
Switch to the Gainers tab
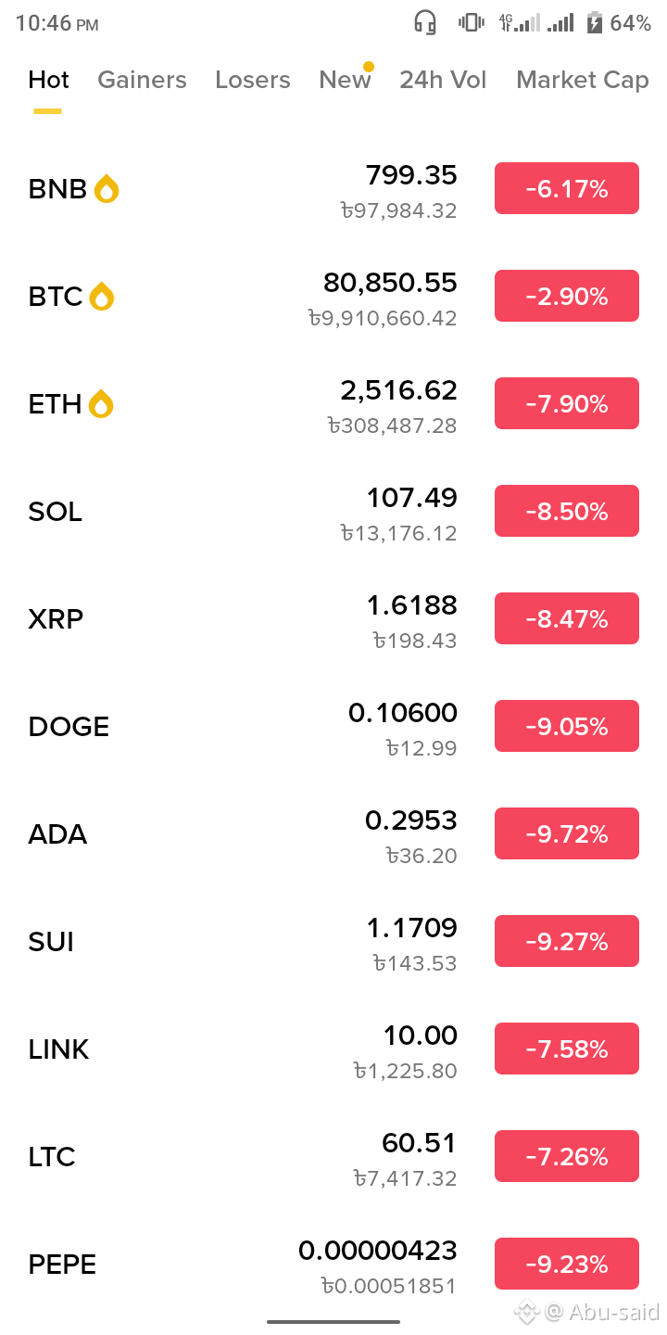pyautogui.click(x=142, y=80)
